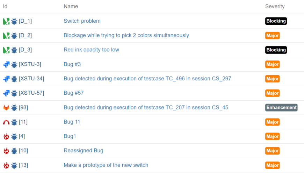Click the Jira icon beside [XSTU-3]
The image size is (304, 173).
pos(6,64)
